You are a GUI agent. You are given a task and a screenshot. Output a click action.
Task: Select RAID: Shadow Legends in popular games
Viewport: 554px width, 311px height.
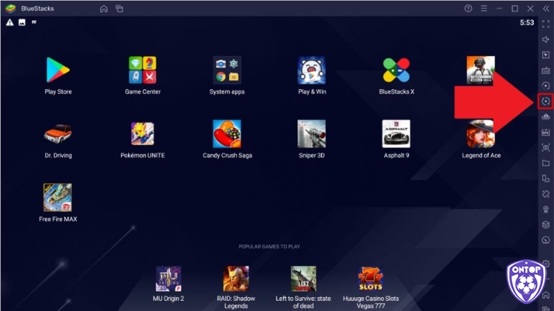tap(235, 279)
